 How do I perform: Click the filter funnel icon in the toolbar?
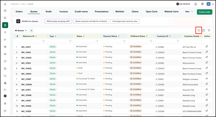[x=209, y=30]
